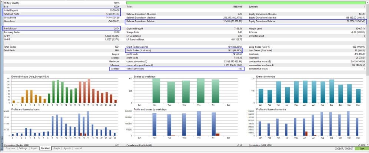Click the green History Quality progress bar
This screenshot has height=153, width=369.
[x=246, y=3]
